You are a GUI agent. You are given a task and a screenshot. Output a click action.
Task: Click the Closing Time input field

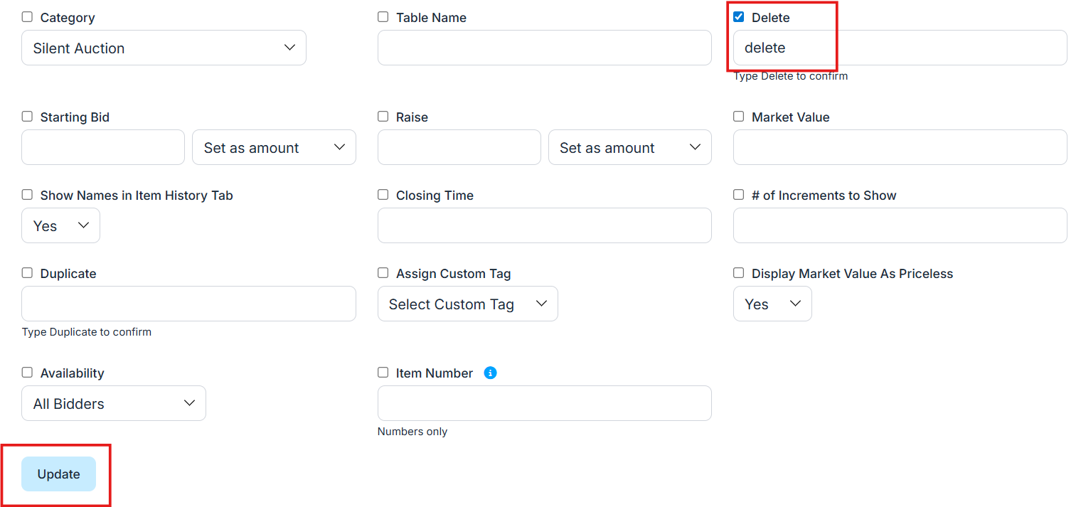tap(544, 225)
